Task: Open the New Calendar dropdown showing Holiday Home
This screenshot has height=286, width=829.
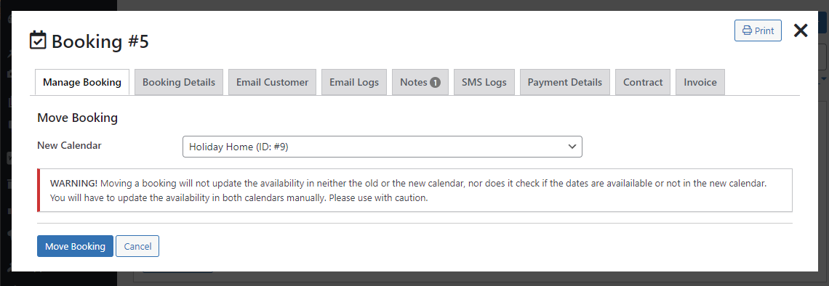Action: pos(383,147)
